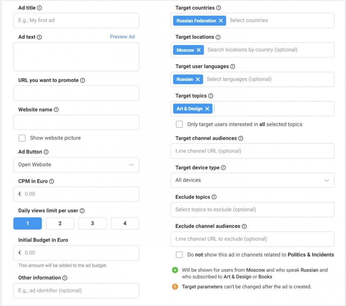
Task: Tick the Politics & Incidents exclusion checkbox
Action: [x=179, y=255]
